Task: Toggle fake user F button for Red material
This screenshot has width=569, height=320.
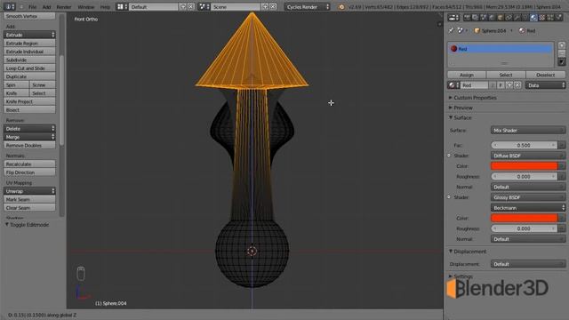Action: coord(501,85)
